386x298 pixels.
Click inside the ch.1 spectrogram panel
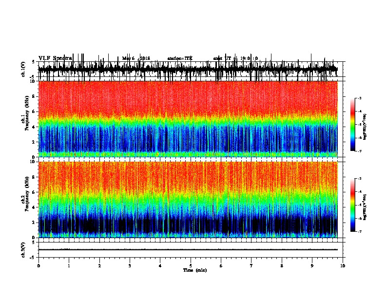(x=191, y=119)
